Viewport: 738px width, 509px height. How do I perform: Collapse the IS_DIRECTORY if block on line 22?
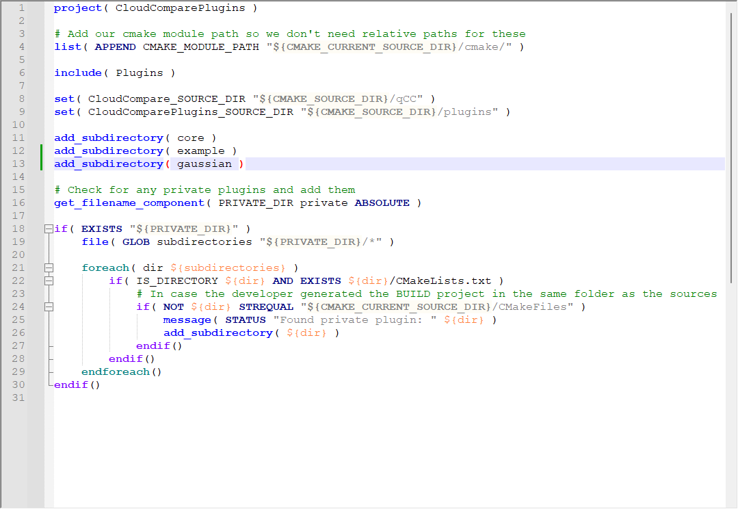point(49,280)
